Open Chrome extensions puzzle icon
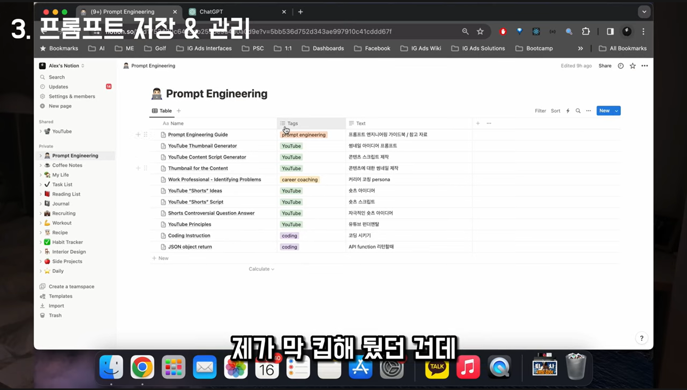Image resolution: width=687 pixels, height=390 pixels. (586, 31)
